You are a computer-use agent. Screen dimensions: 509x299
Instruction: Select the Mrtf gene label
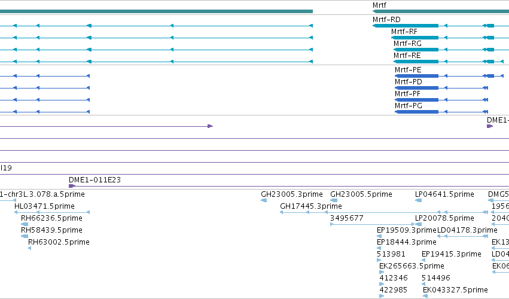coord(379,5)
